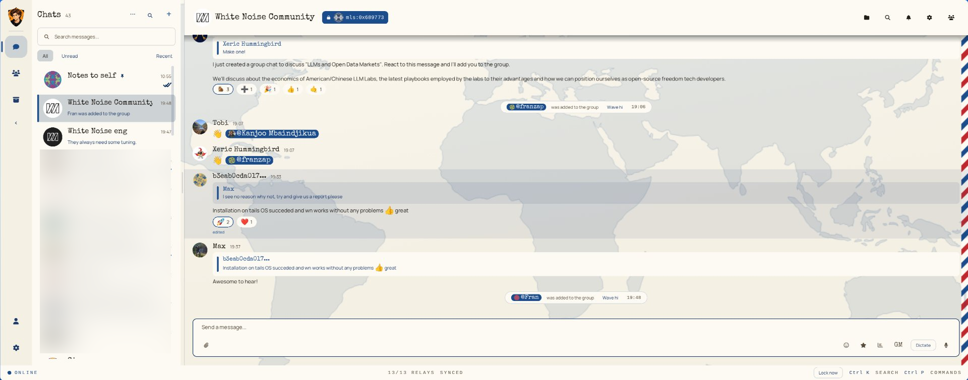Toggle the heart reaction on the tails OS message
Image resolution: width=968 pixels, height=380 pixels.
(247, 222)
